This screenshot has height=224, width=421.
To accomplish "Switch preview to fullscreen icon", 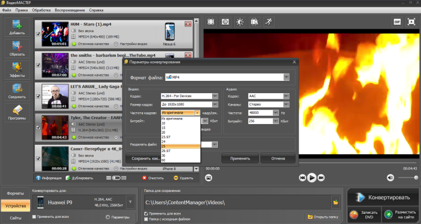I will tap(411, 22).
